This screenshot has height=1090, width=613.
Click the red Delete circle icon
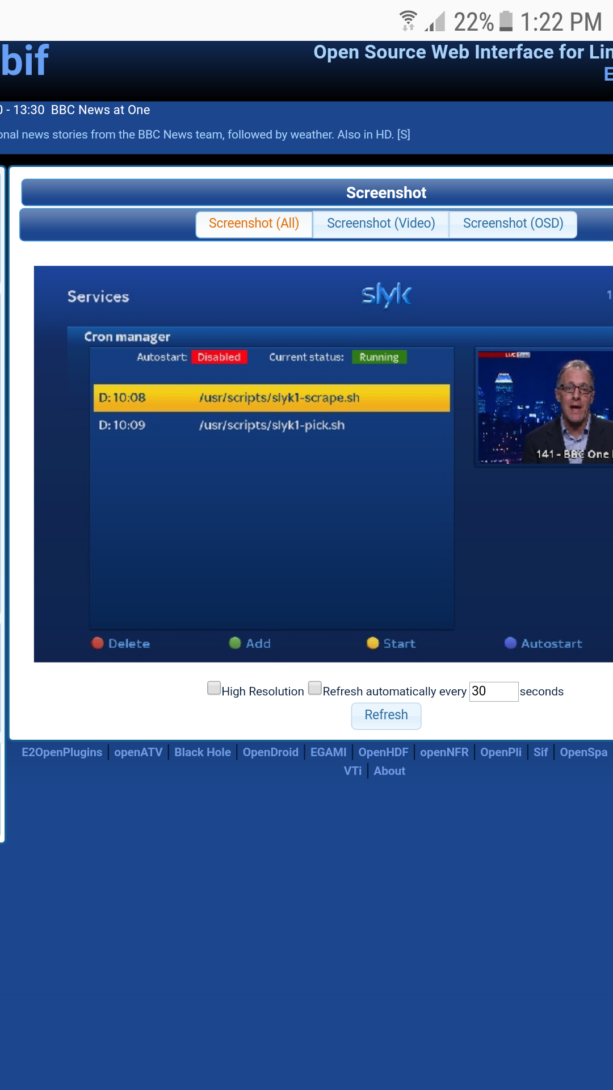coord(98,643)
